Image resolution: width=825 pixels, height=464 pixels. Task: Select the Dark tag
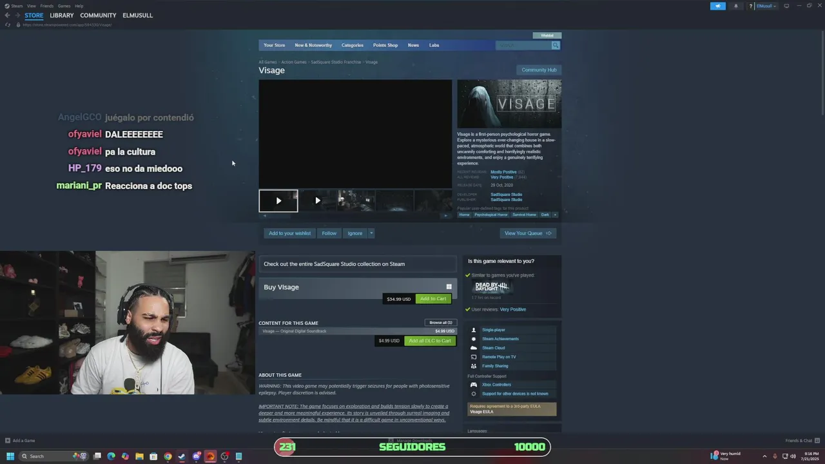pyautogui.click(x=545, y=215)
